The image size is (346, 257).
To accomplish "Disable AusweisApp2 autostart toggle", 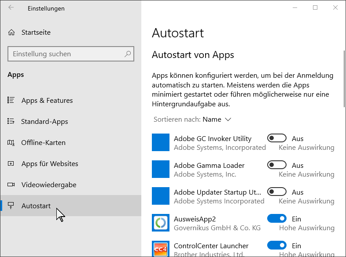I will [277, 219].
